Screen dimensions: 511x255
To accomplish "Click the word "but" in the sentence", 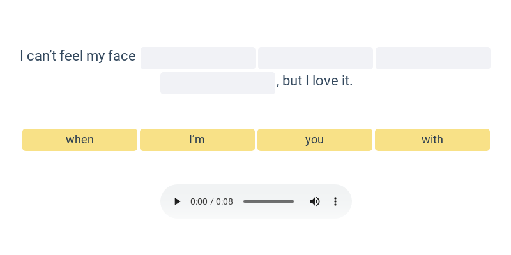I will pyautogui.click(x=292, y=81).
